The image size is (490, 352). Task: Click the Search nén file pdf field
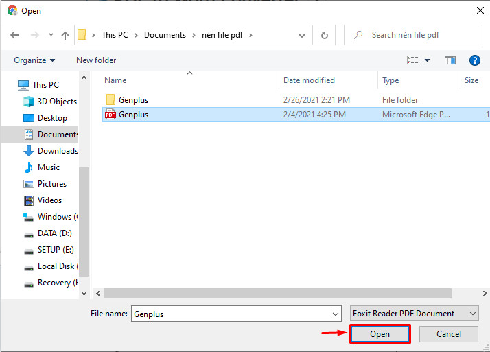(x=413, y=35)
